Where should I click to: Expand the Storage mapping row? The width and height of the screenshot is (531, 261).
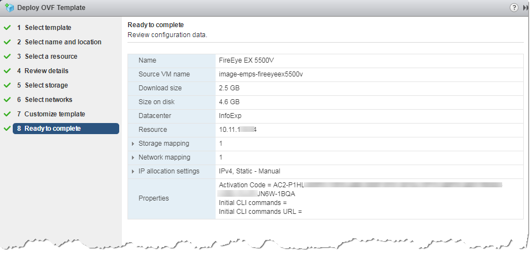(133, 144)
